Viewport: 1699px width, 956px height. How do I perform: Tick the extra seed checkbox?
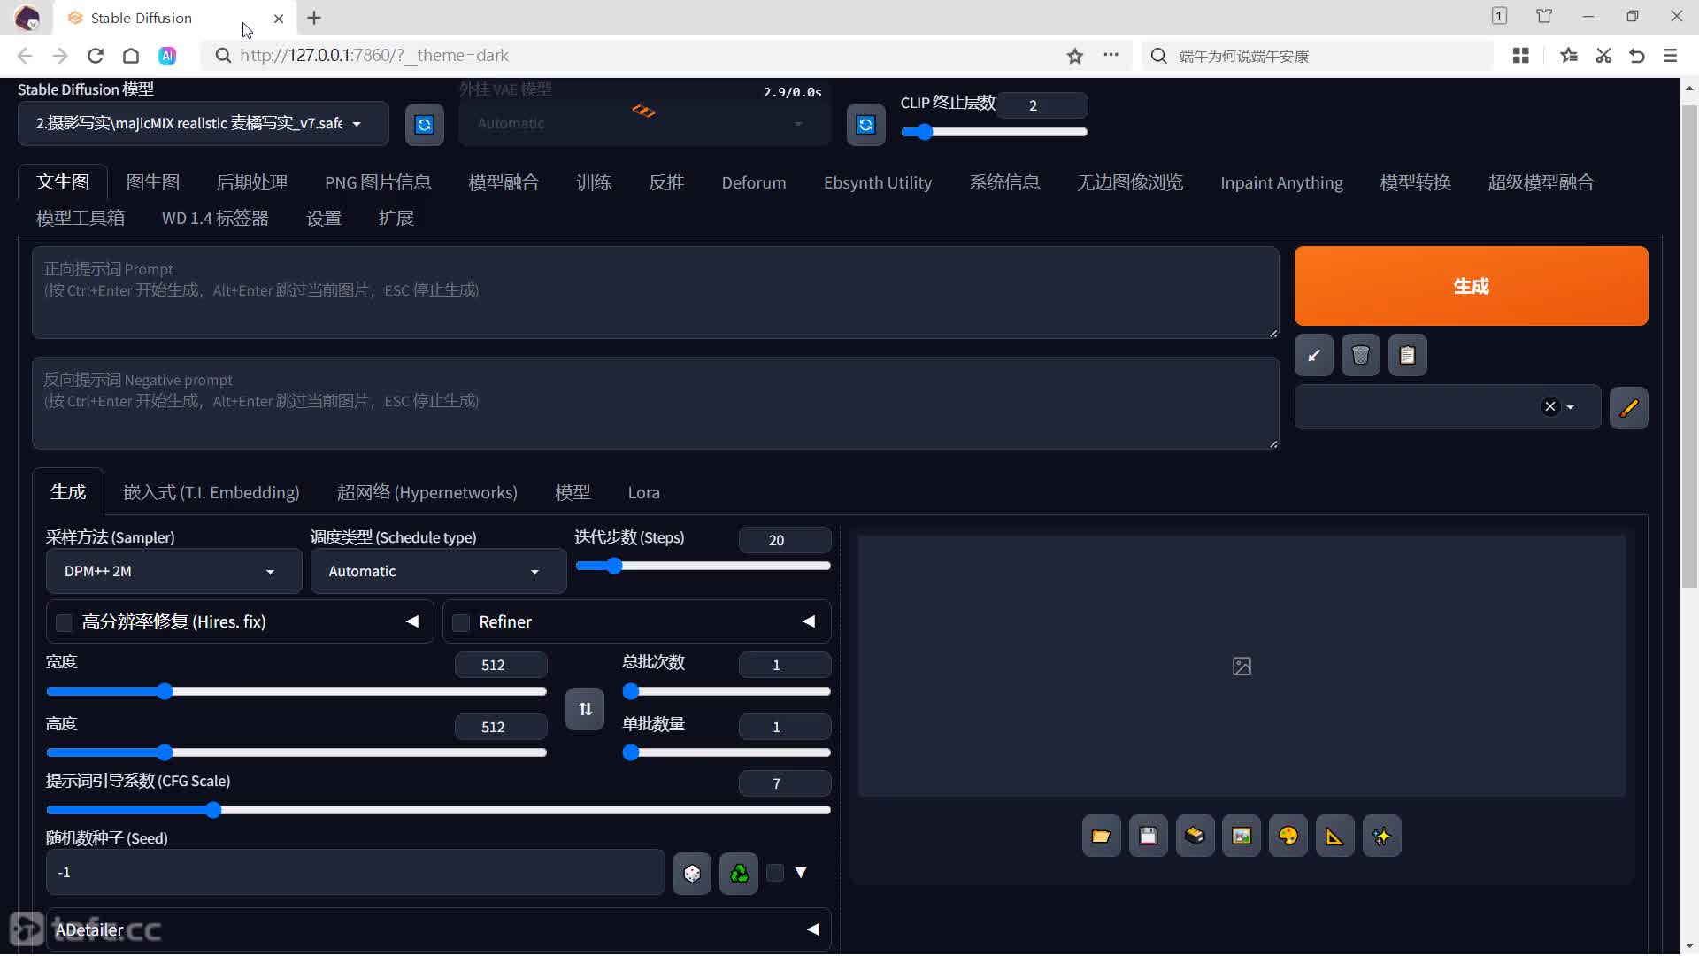coord(775,874)
